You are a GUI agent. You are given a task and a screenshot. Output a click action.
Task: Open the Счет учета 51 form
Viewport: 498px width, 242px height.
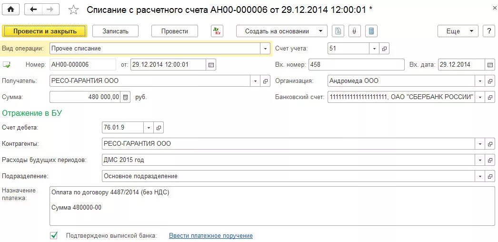pos(384,49)
